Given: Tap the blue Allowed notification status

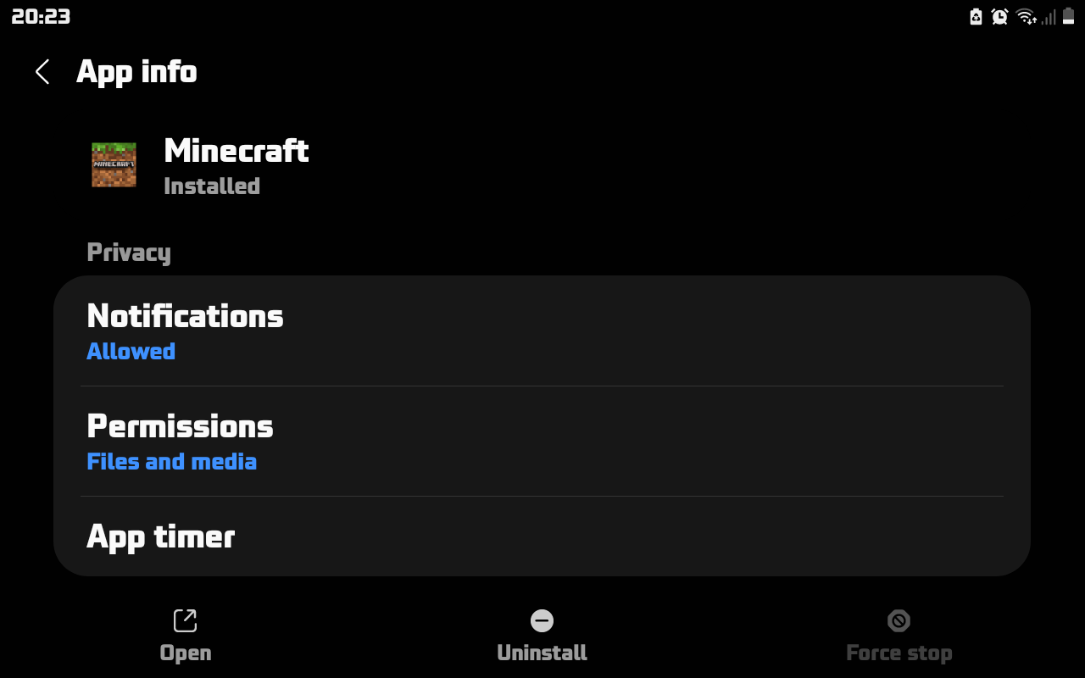Looking at the screenshot, I should (131, 352).
